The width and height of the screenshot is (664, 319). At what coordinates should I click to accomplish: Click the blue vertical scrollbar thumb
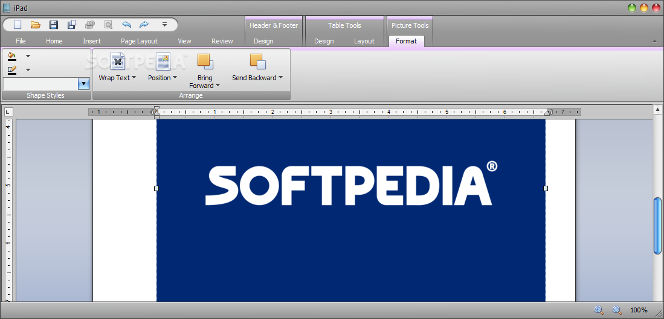coord(657,226)
